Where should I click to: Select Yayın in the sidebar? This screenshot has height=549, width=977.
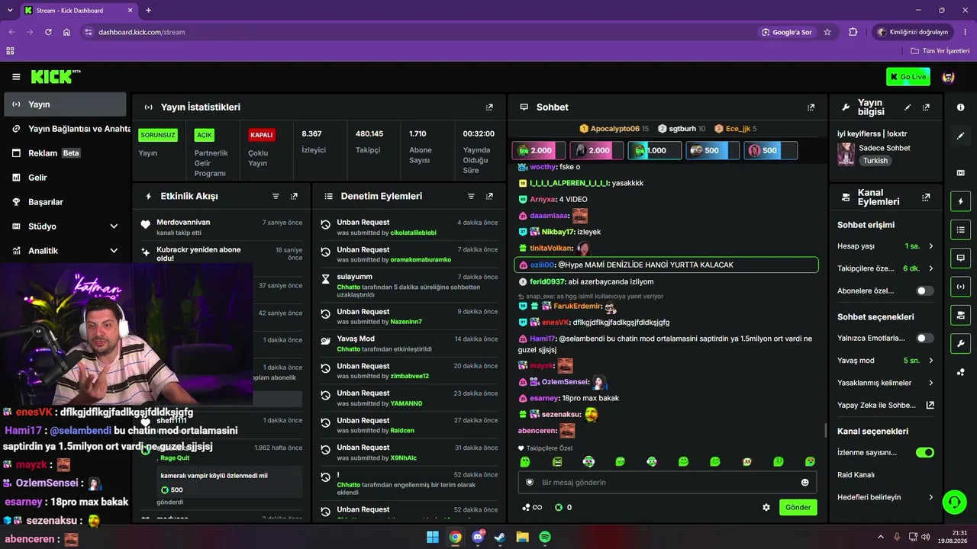65,104
